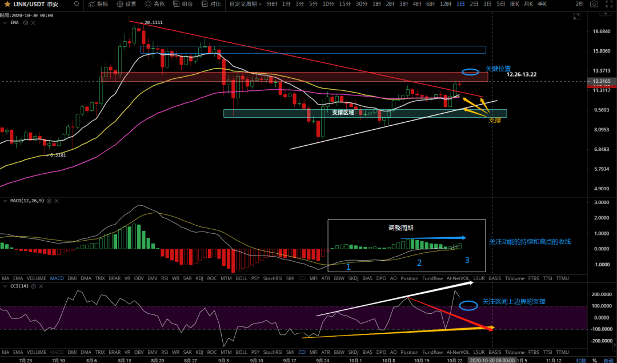Toggle 自动 auto scale
This screenshot has height=363, width=617.
608,360
